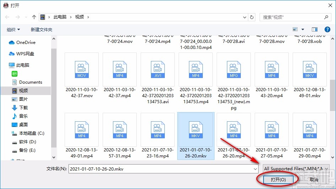The width and height of the screenshot is (336, 189).
Task: Select file 2020-11-03-10-42-3720201203134753.avi
Action: pyautogui.click(x=158, y=79)
